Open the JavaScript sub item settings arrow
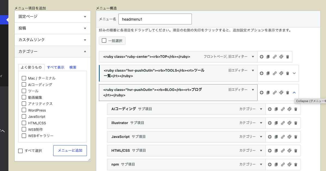 (x=261, y=137)
